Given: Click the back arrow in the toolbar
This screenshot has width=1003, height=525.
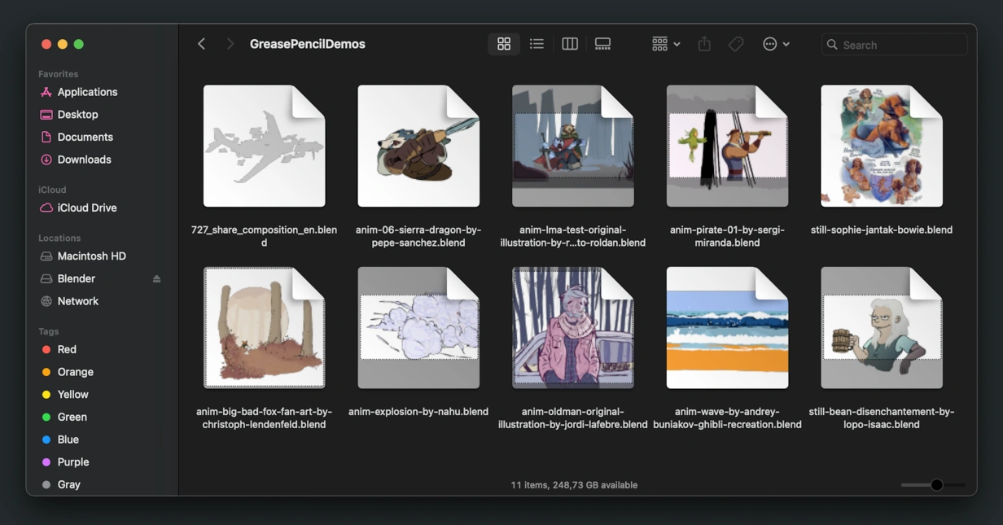Looking at the screenshot, I should pos(201,44).
